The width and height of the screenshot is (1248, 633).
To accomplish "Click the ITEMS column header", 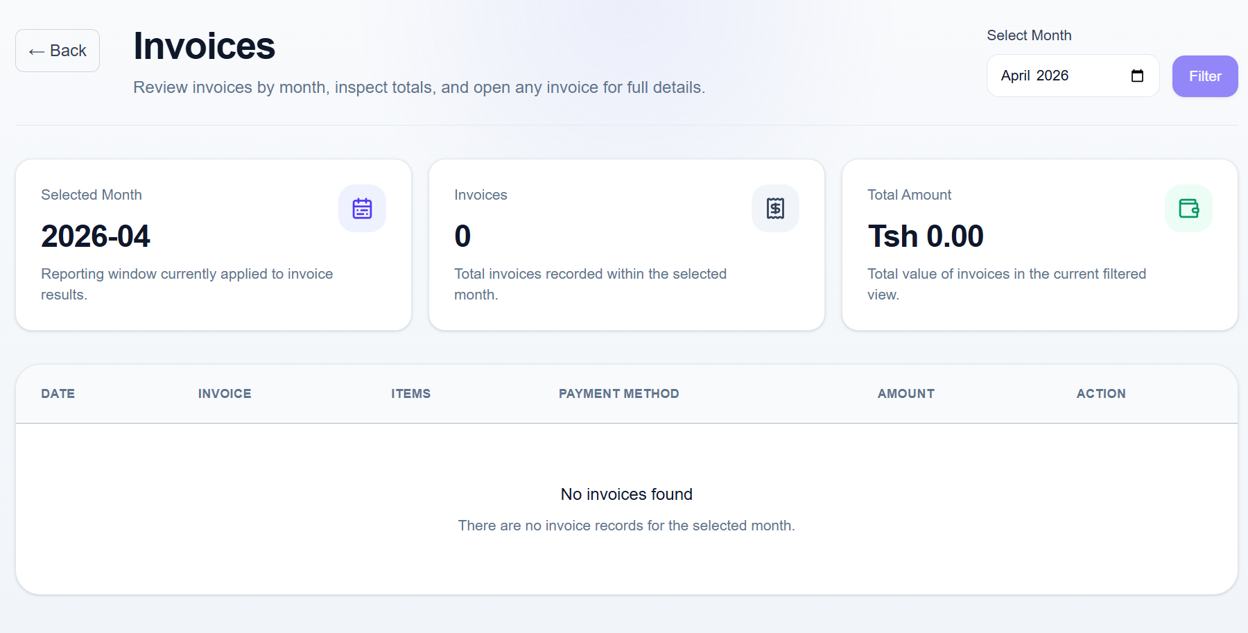I will click(x=410, y=394).
